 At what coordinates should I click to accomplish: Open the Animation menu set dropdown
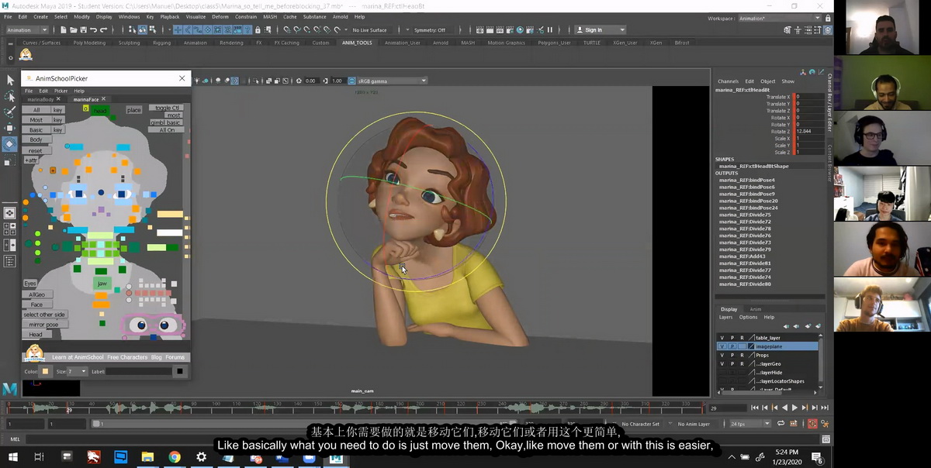(x=28, y=30)
